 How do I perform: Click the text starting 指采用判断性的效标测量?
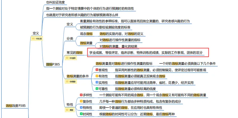pos(161,70)
